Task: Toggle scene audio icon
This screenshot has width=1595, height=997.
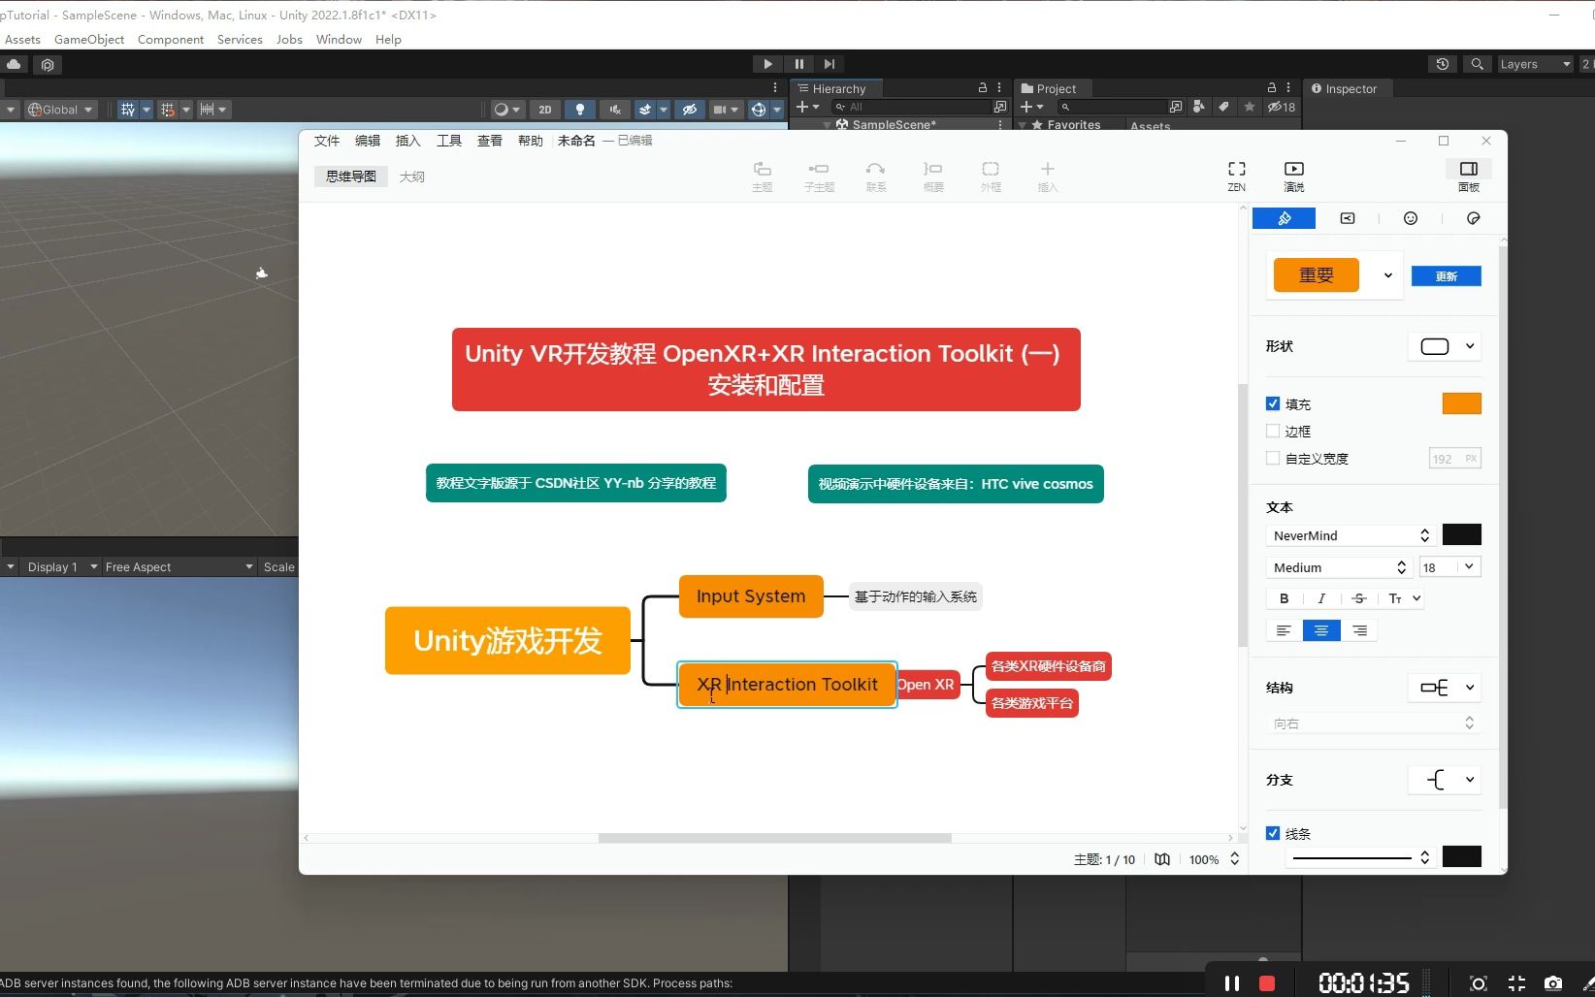Action: [614, 110]
